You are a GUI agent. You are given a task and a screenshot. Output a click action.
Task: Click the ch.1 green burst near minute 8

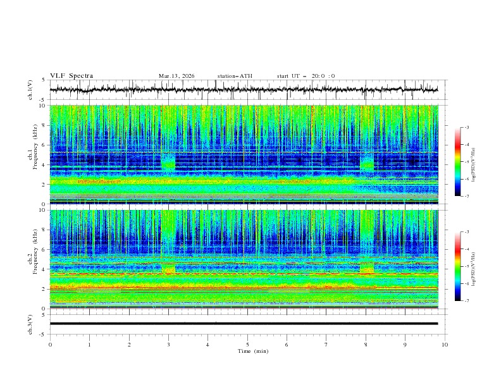tap(367, 162)
